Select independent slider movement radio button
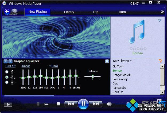167x113 pixels. pyautogui.click(x=7, y=72)
